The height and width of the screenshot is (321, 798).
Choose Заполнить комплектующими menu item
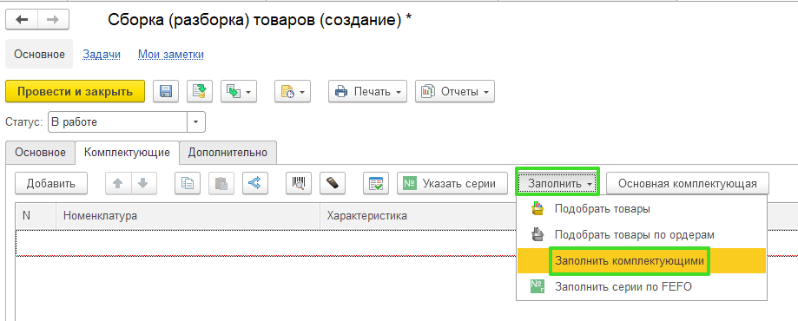click(x=641, y=261)
